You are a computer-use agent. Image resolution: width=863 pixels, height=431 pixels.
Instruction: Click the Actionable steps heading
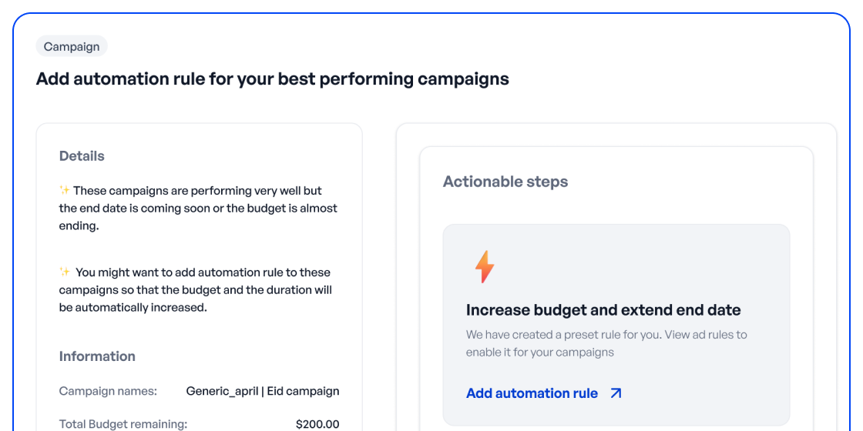[x=505, y=182]
